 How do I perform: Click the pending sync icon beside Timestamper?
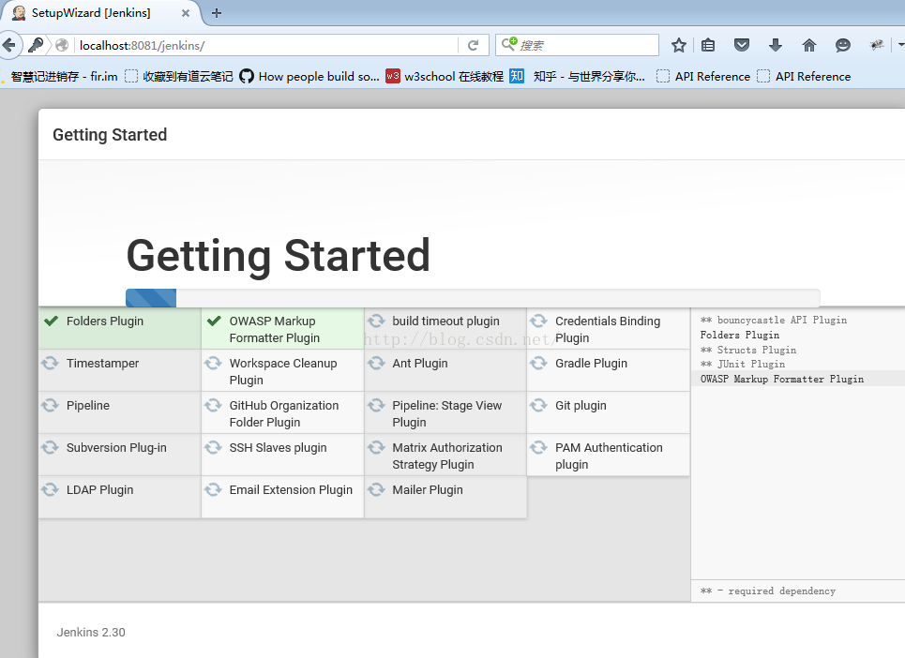click(51, 363)
